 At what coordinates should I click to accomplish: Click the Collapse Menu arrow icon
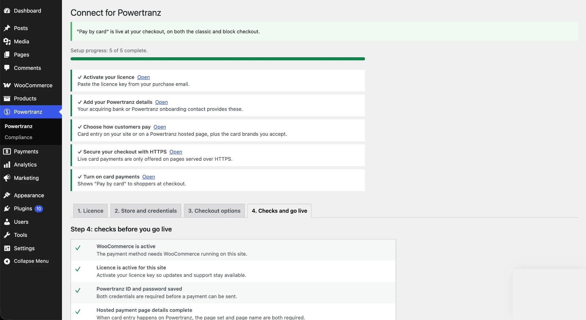(7, 261)
